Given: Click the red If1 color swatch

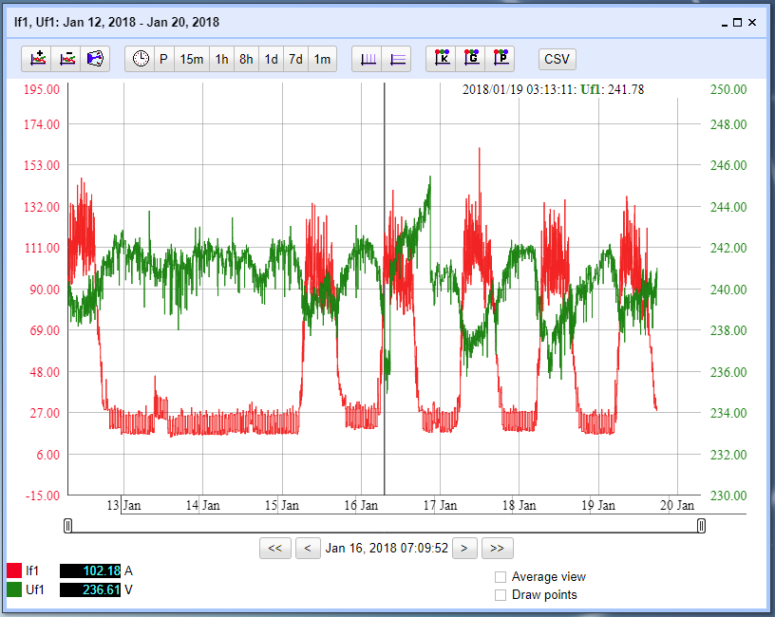Looking at the screenshot, I should click(14, 571).
